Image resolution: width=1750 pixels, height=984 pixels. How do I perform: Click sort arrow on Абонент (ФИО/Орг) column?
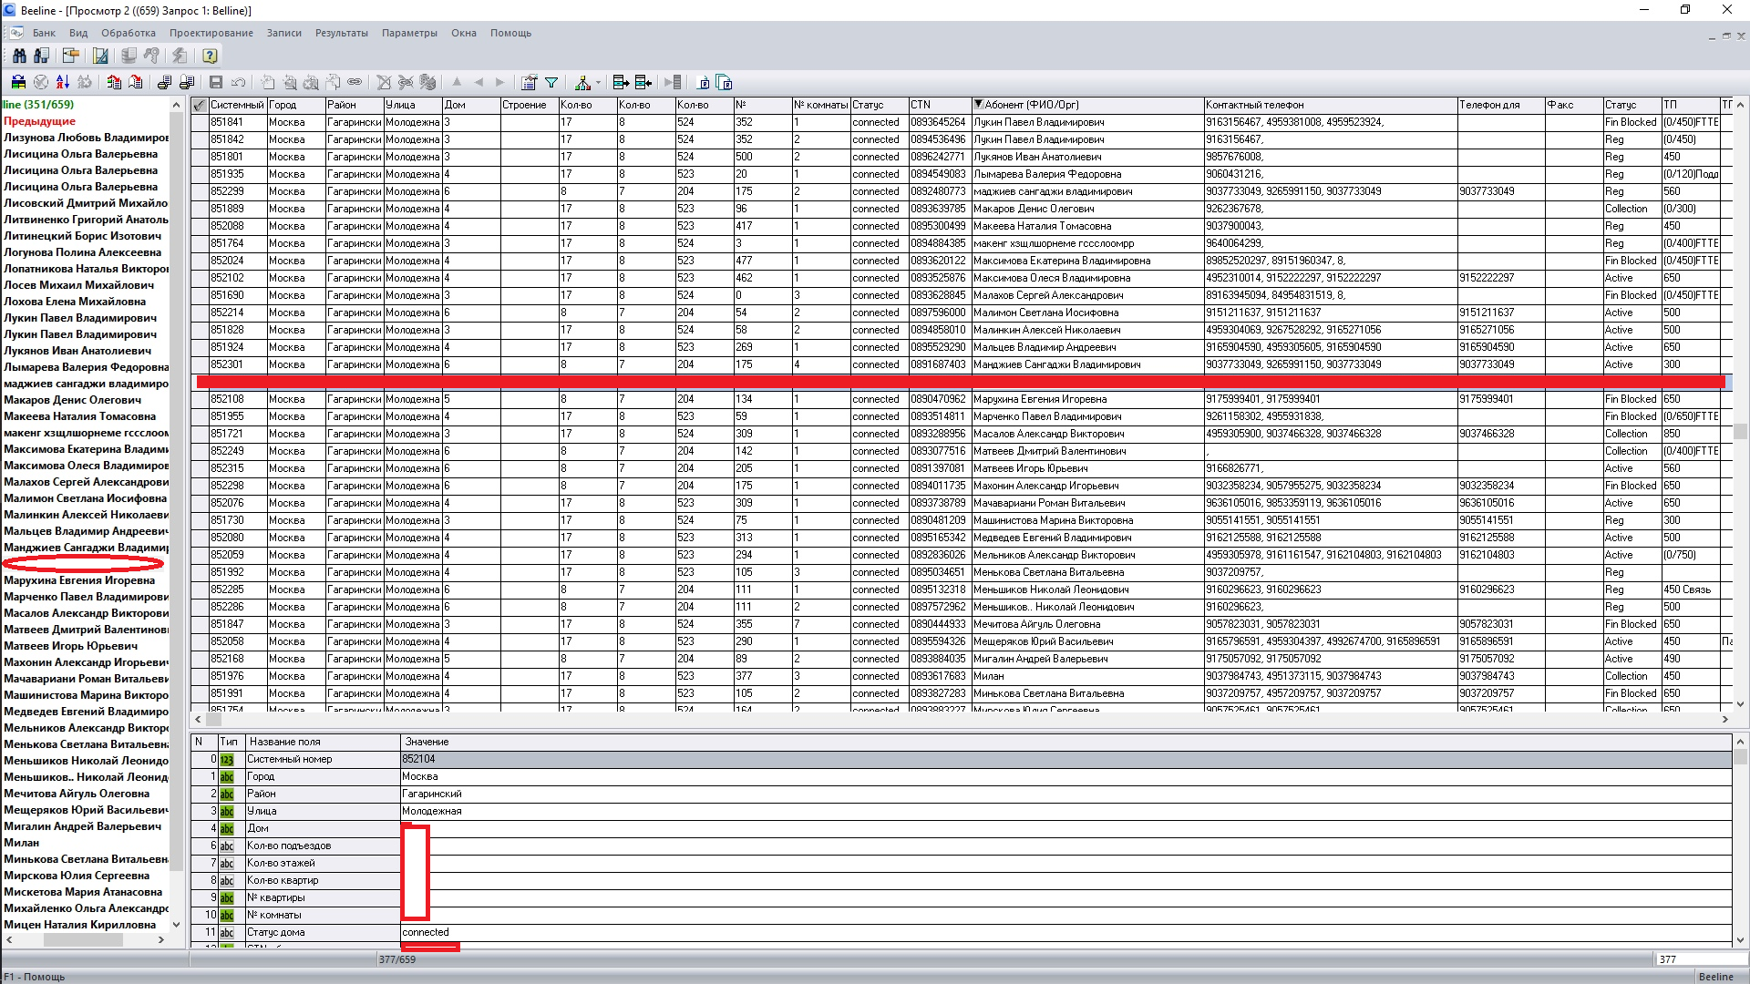click(978, 105)
